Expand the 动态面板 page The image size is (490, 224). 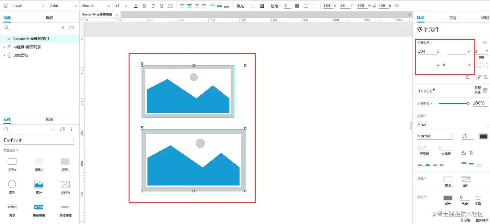coord(5,56)
